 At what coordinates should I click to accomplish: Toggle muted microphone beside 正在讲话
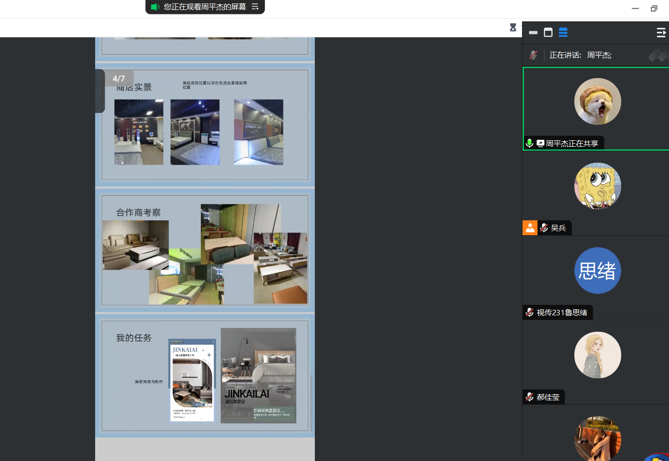(x=533, y=55)
